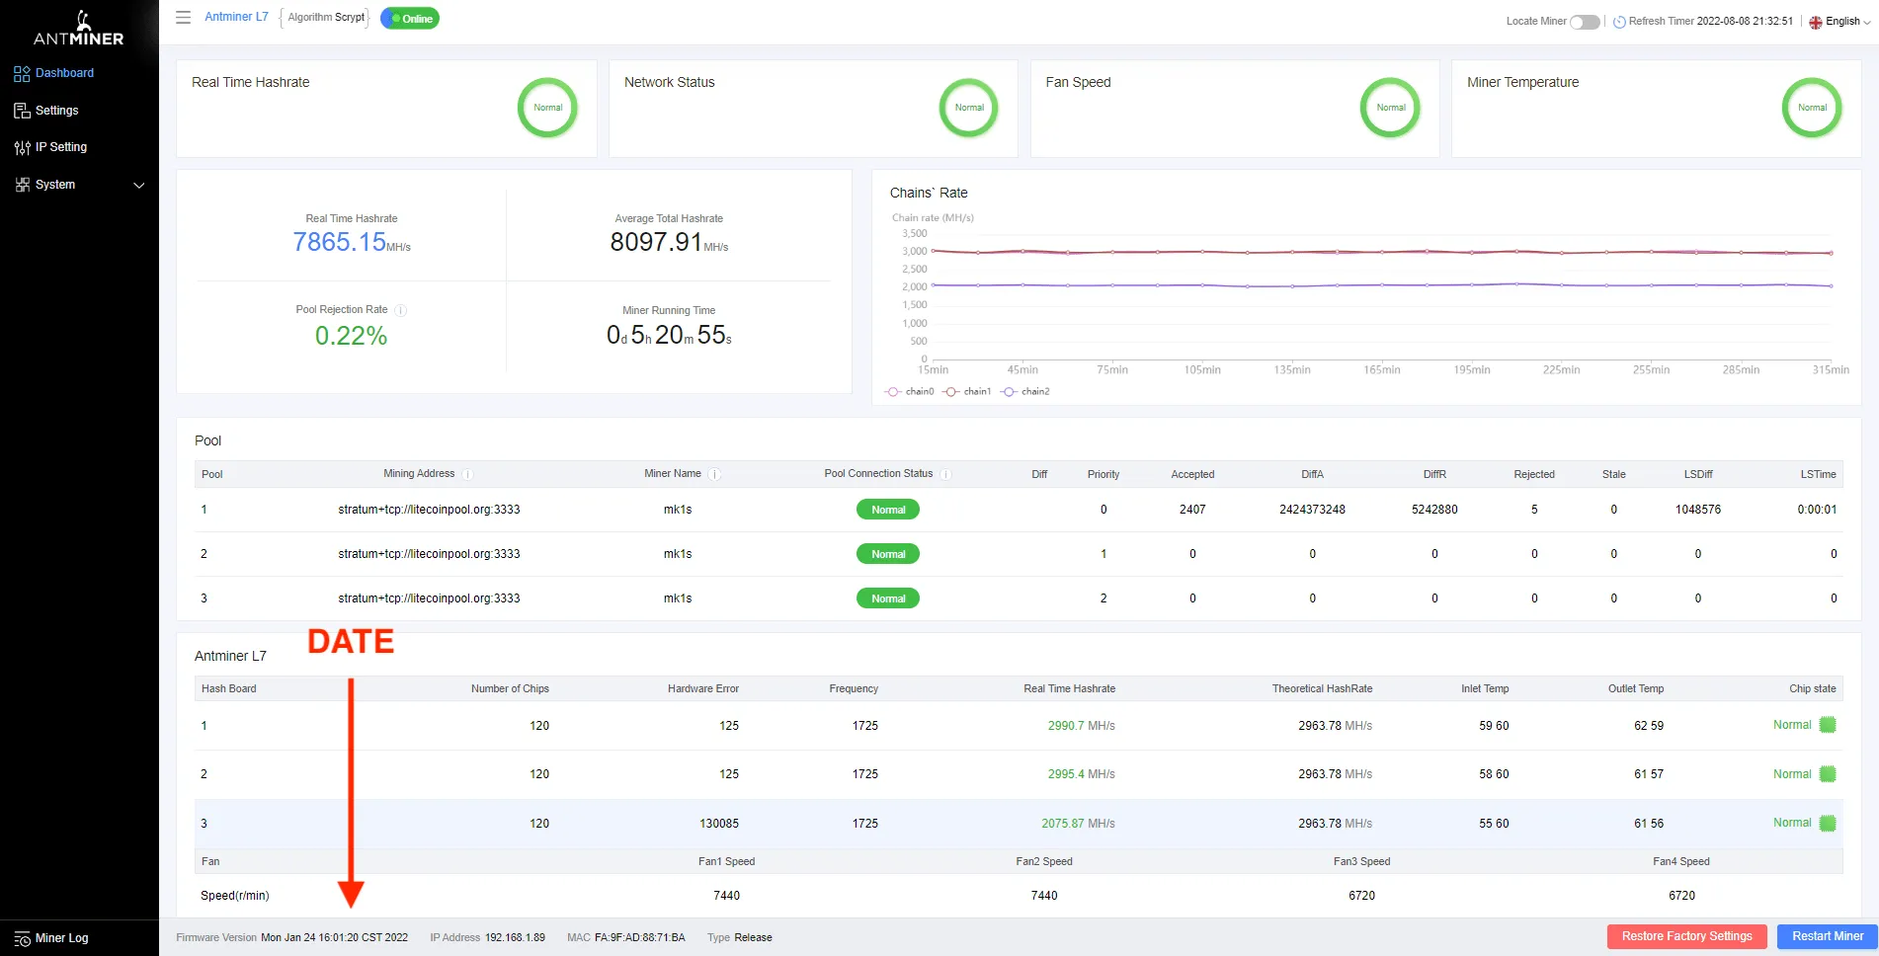Open IP Setting menu item

pos(61,147)
